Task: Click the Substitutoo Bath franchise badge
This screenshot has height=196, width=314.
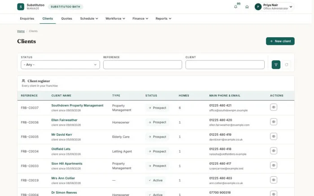Action: (x=65, y=7)
